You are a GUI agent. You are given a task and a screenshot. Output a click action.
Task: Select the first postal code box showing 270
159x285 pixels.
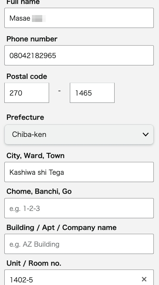click(27, 93)
